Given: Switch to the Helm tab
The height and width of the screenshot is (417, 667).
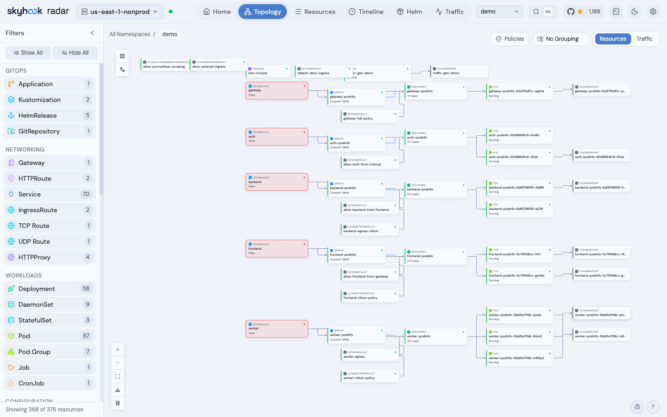Looking at the screenshot, I should (x=409, y=12).
